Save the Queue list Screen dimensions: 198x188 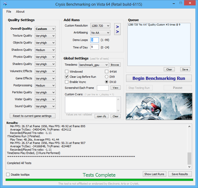click(185, 69)
